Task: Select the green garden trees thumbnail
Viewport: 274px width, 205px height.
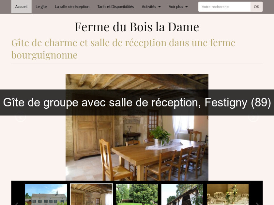Action: click(137, 194)
